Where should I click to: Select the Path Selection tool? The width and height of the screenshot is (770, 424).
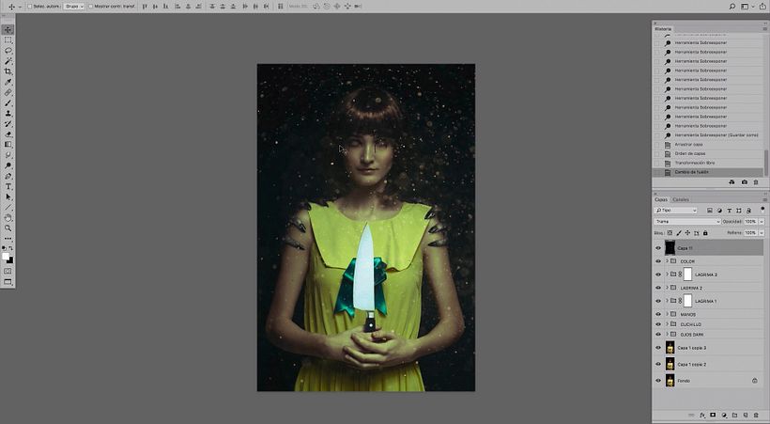[x=8, y=196]
